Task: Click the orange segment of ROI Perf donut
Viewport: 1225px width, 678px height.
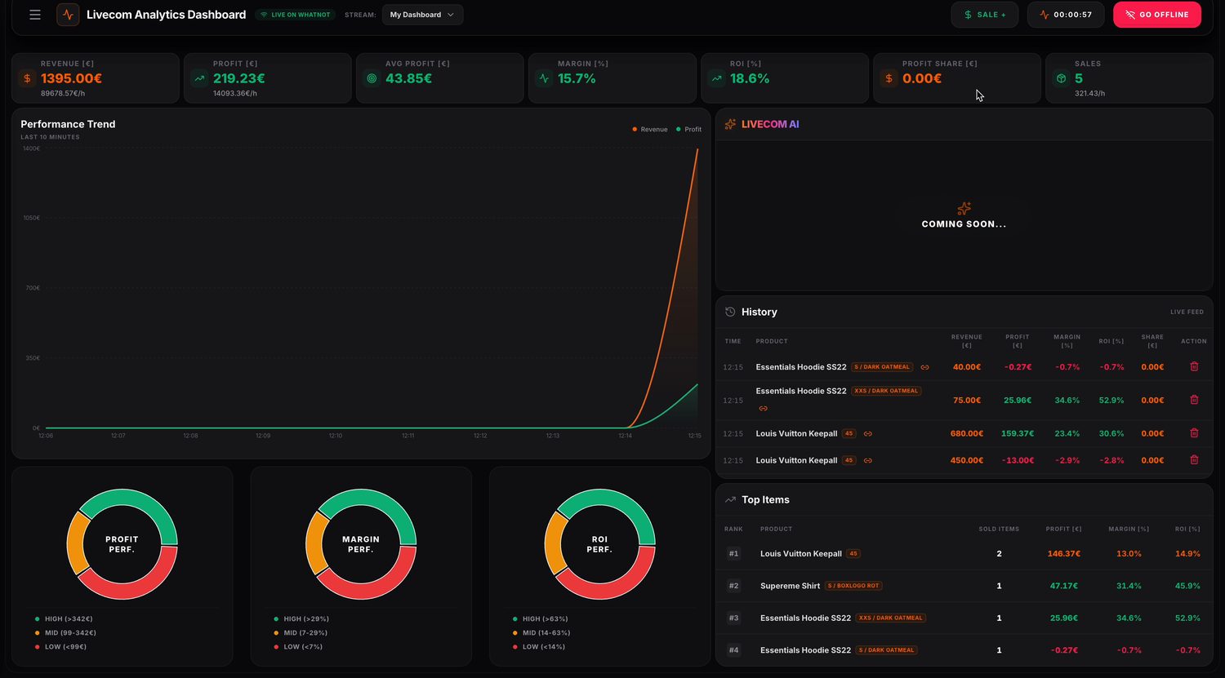Action: [x=555, y=544]
